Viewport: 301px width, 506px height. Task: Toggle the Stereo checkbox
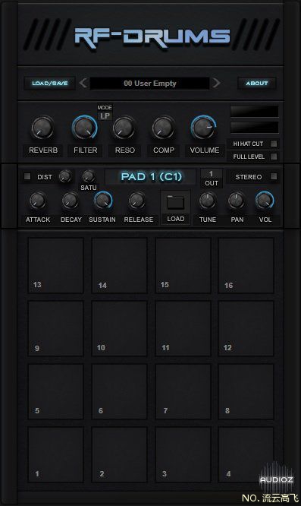click(x=273, y=176)
